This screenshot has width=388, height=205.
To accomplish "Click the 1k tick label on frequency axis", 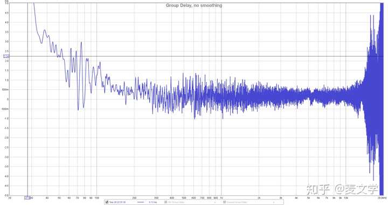I will 221,198.
